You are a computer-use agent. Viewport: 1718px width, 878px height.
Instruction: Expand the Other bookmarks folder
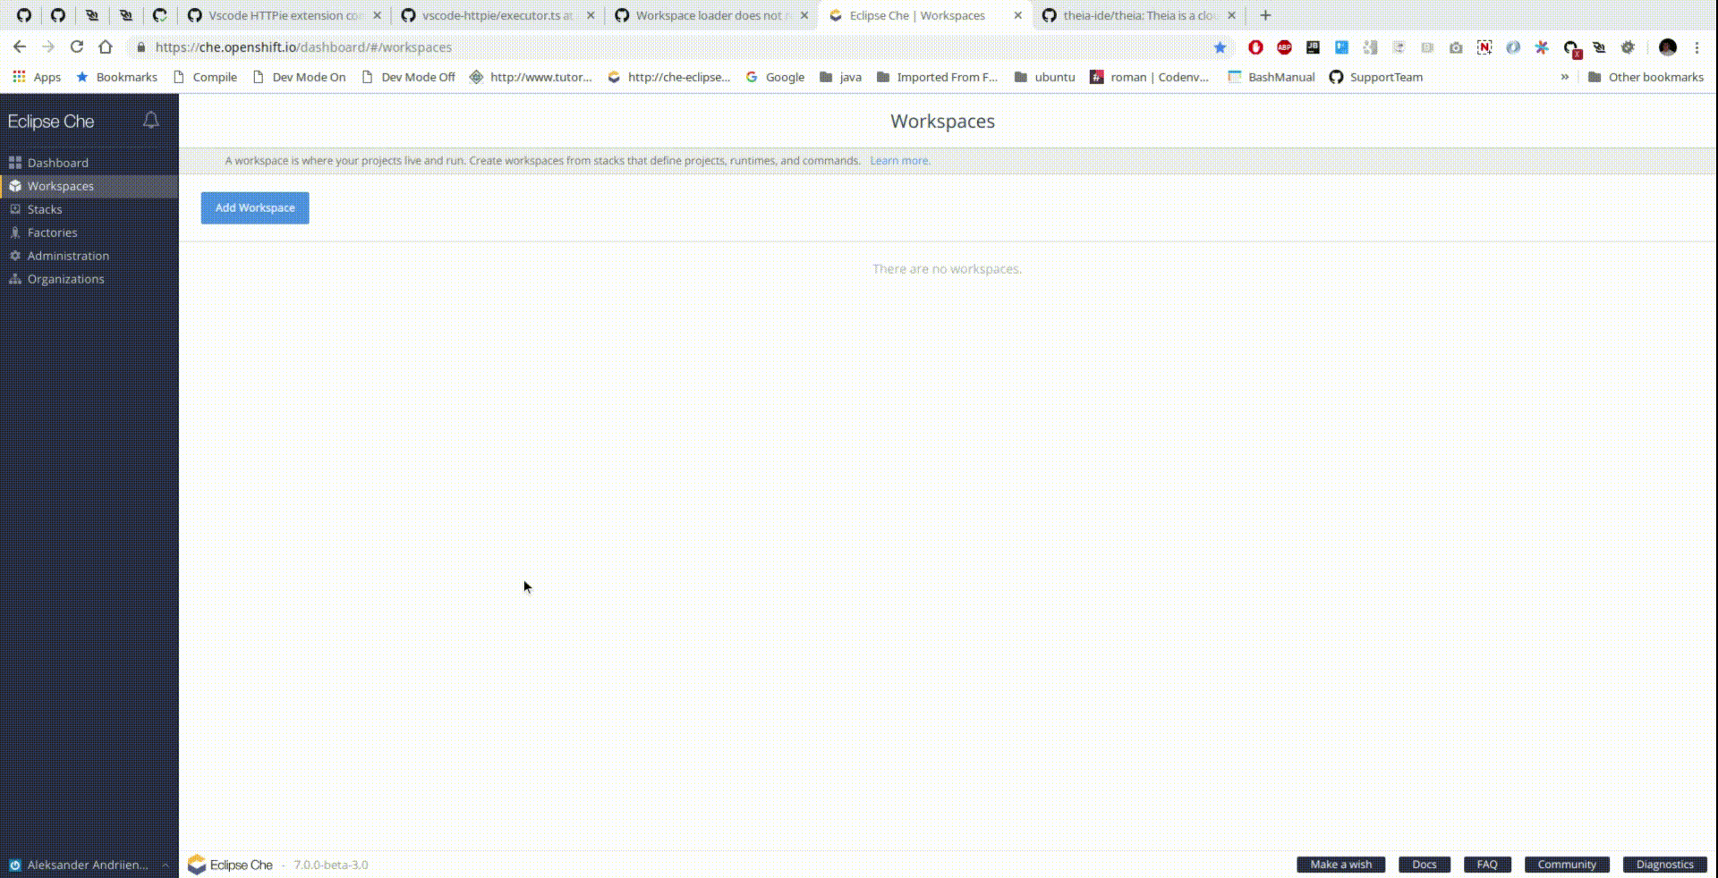click(x=1646, y=77)
